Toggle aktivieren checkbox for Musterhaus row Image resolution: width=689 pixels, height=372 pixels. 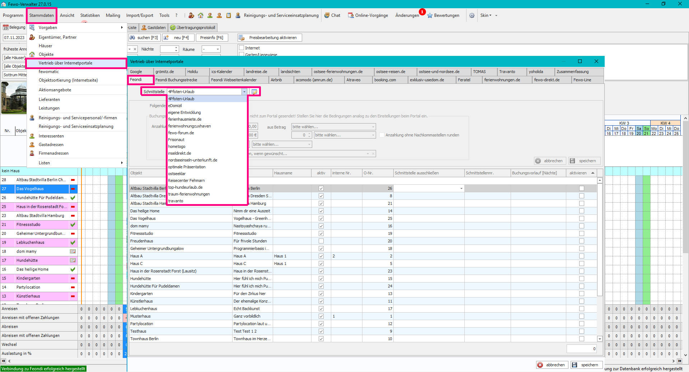[x=582, y=316]
